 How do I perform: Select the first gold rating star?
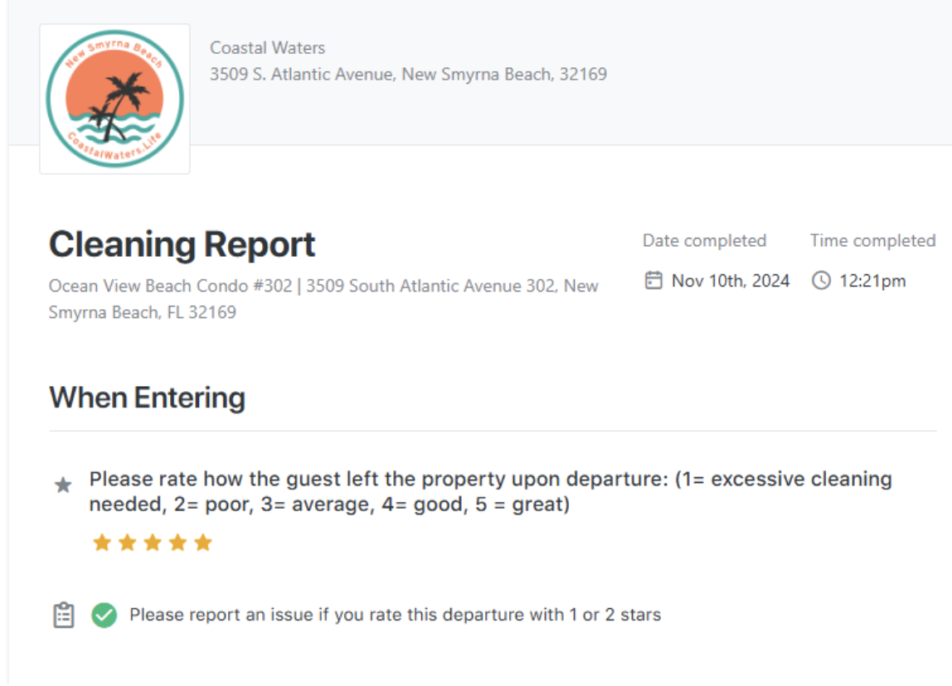[x=102, y=542]
